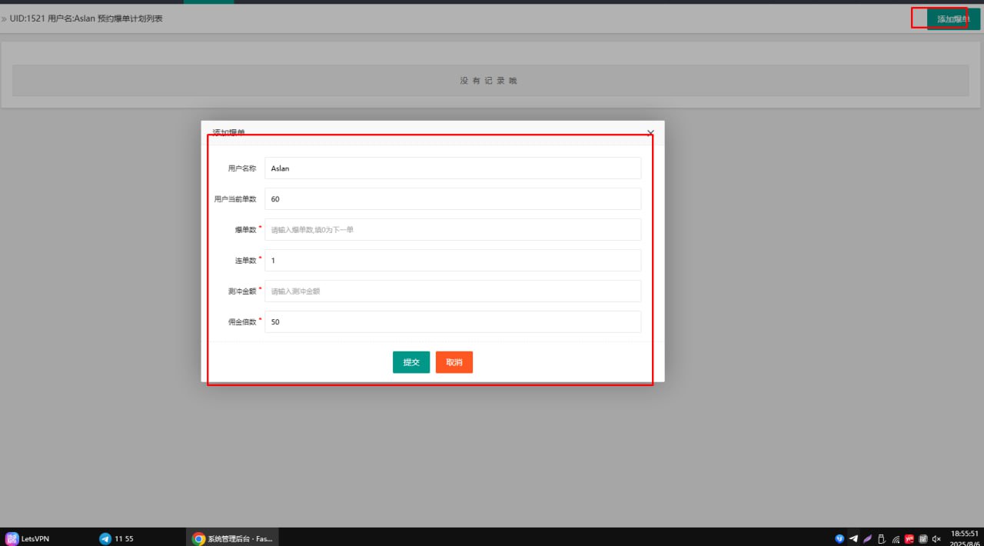Image resolution: width=984 pixels, height=546 pixels.
Task: Click the red square tray icon
Action: (909, 539)
